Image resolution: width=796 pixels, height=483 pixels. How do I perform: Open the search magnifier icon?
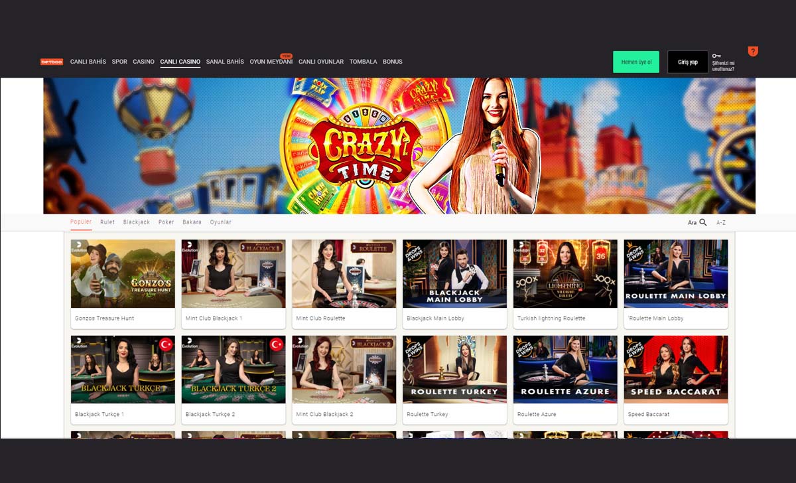703,223
